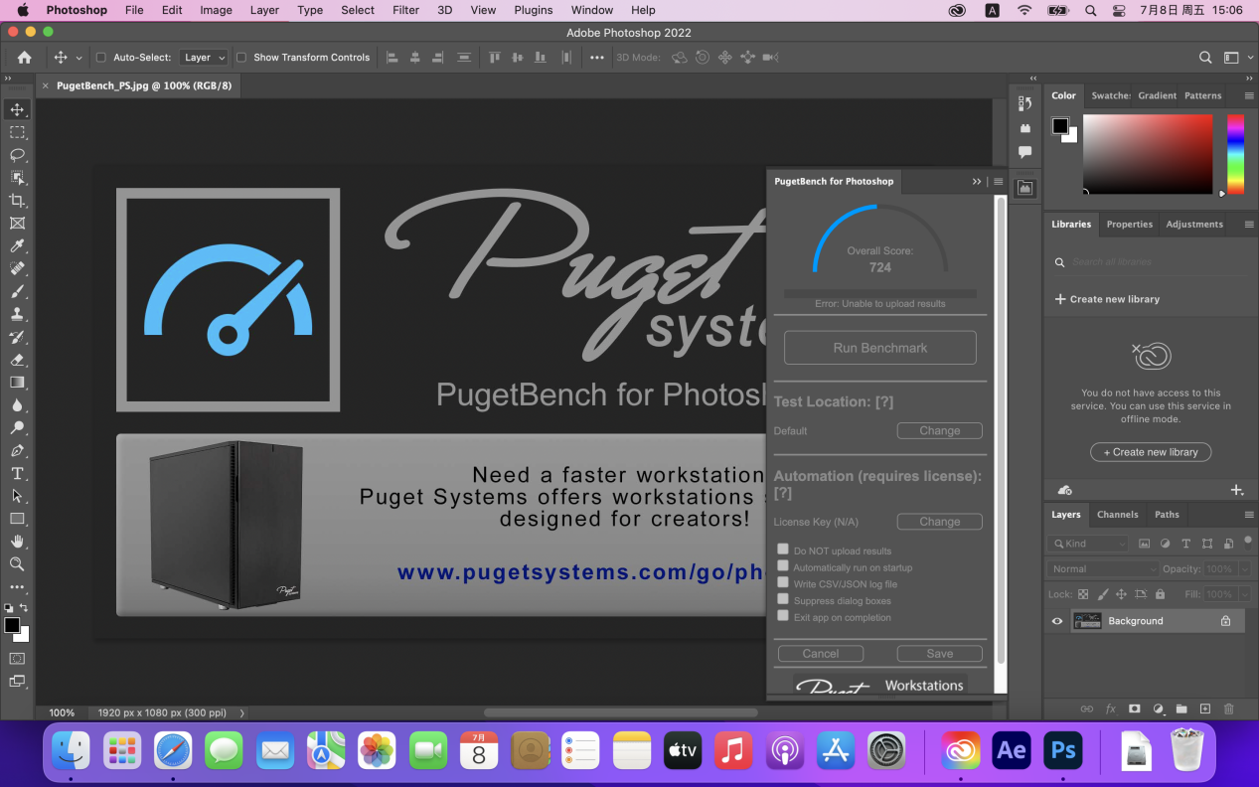
Task: Select the Frame tool
Action: pyautogui.click(x=17, y=224)
